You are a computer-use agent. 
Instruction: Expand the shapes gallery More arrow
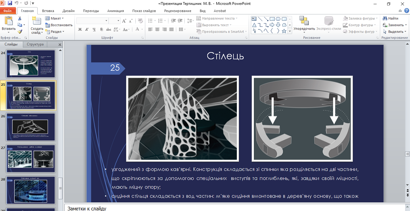pos(290,31)
